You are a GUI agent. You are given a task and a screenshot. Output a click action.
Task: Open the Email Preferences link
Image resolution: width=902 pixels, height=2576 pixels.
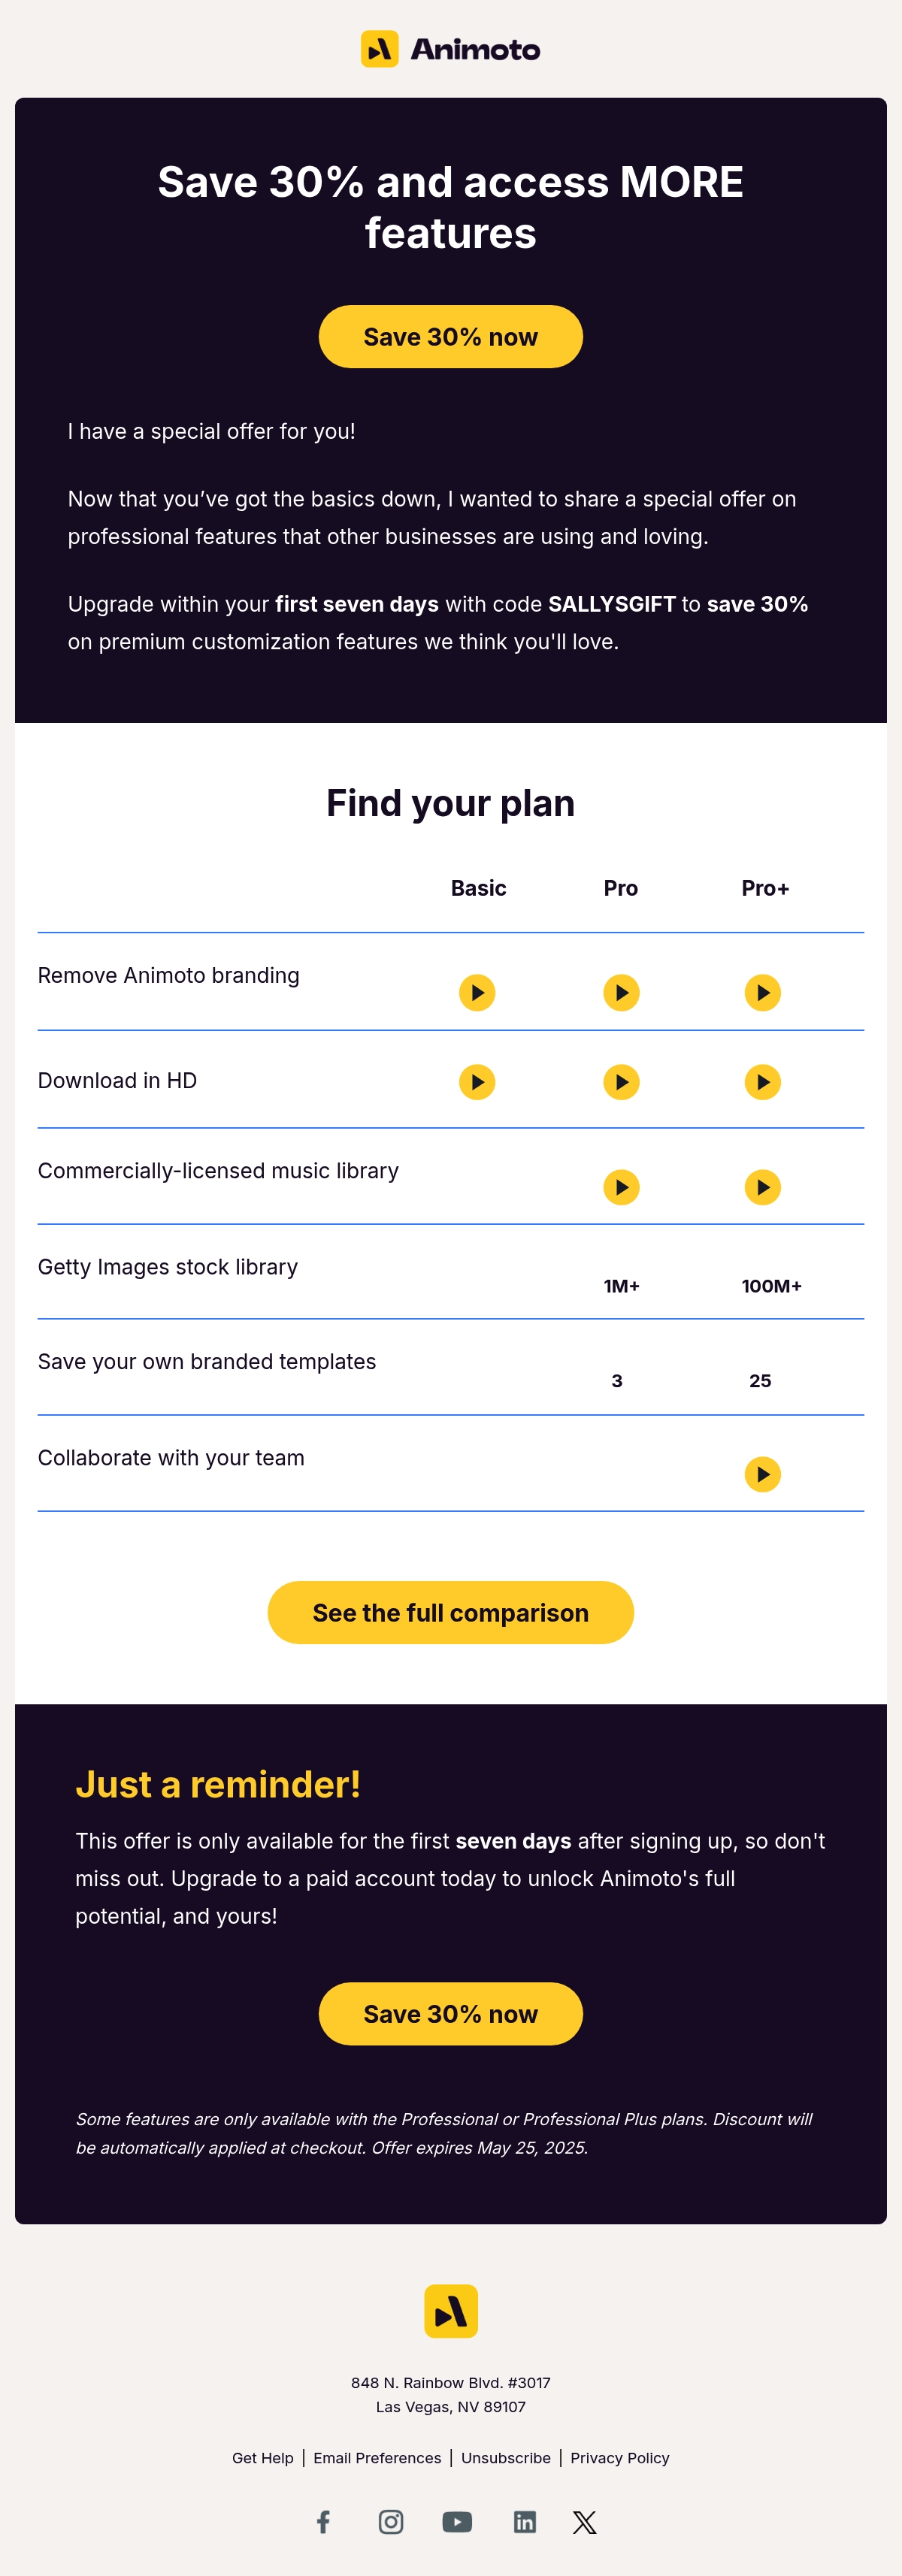[377, 2457]
